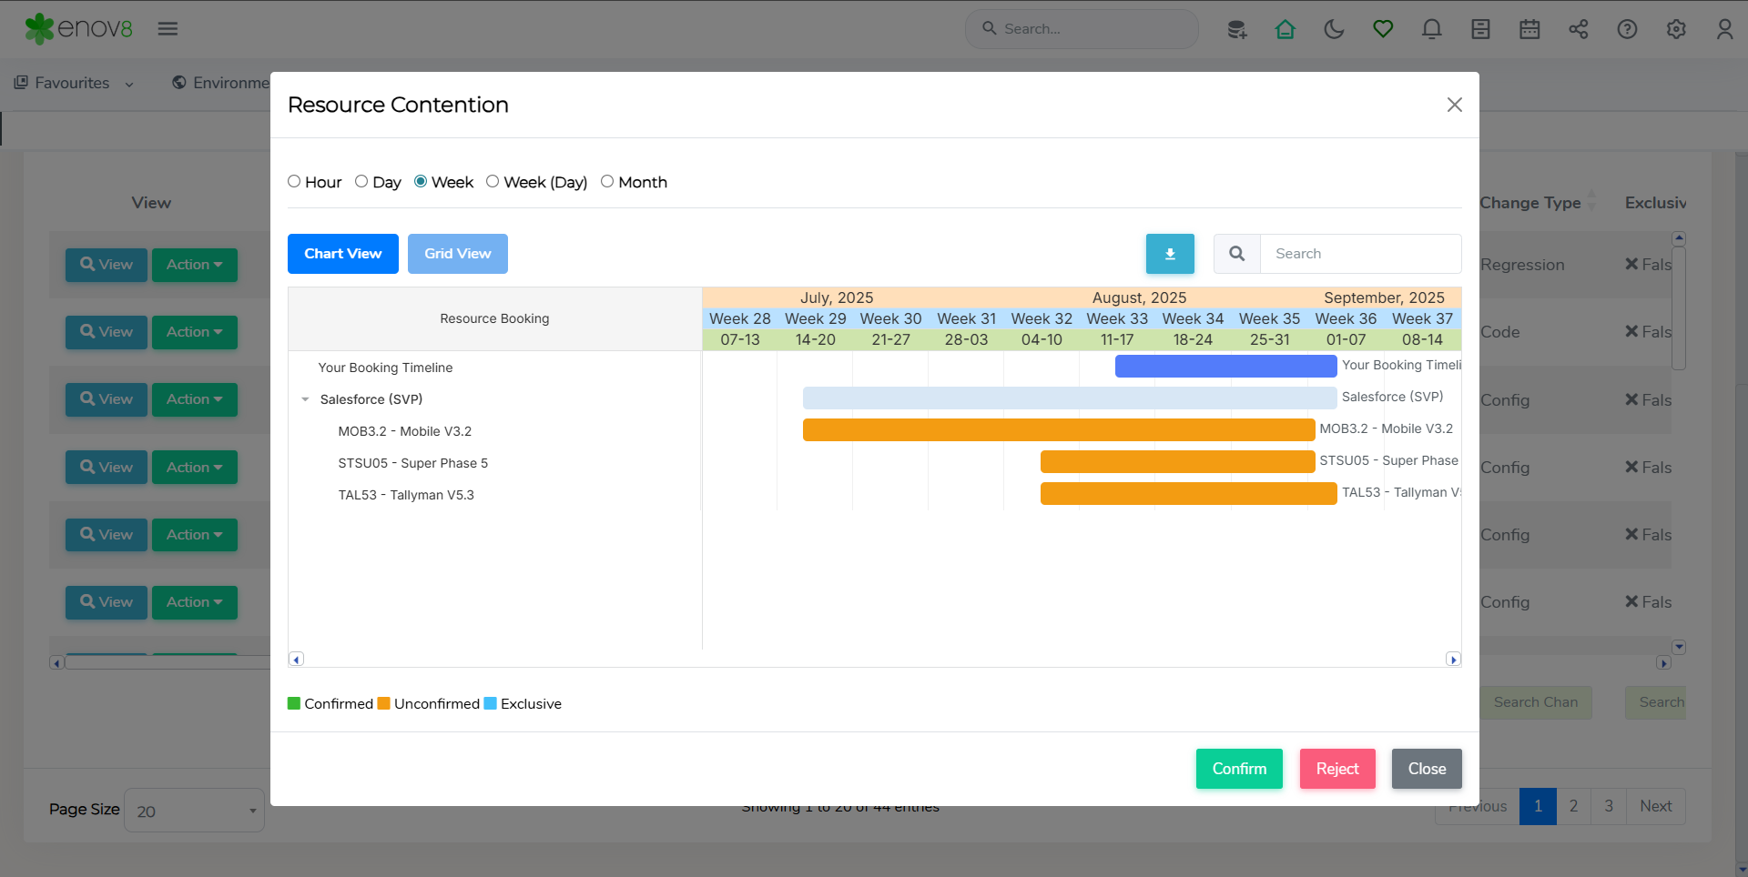Expand the Favourites menu
Image resolution: width=1748 pixels, height=877 pixels.
pos(75,83)
